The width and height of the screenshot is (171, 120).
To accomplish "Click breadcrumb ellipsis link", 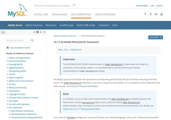I will coord(78,36).
